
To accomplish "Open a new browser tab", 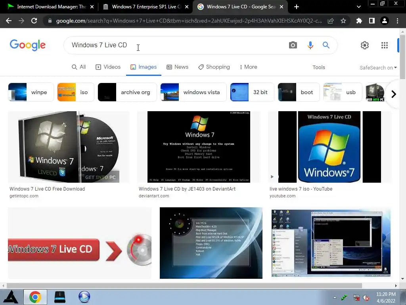I will pos(297,7).
